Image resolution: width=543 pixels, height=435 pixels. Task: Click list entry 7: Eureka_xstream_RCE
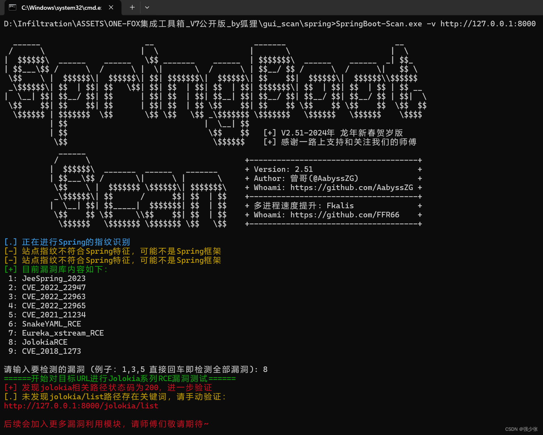tap(56, 333)
